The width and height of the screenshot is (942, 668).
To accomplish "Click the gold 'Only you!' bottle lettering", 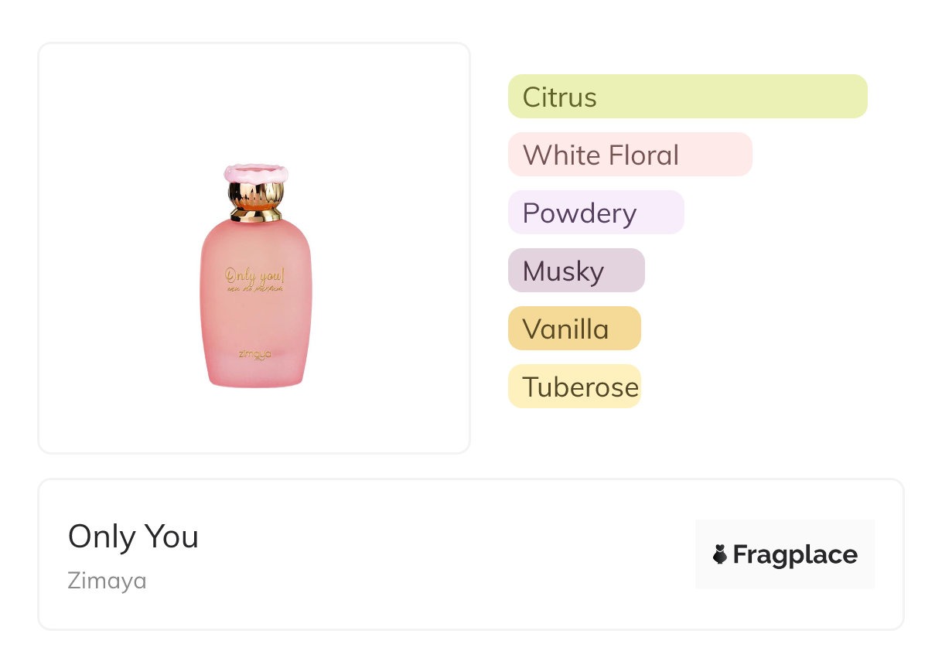I will pyautogui.click(x=255, y=273).
